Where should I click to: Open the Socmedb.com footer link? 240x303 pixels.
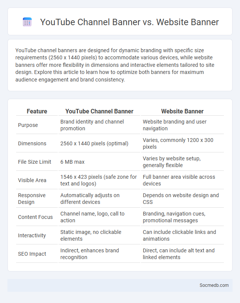pyautogui.click(x=214, y=285)
